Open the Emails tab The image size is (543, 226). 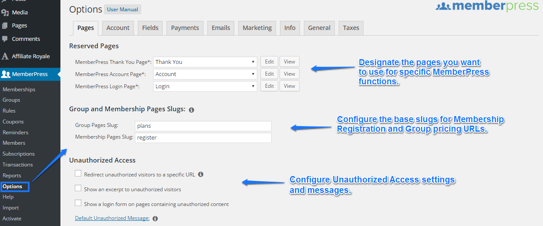coord(221,28)
